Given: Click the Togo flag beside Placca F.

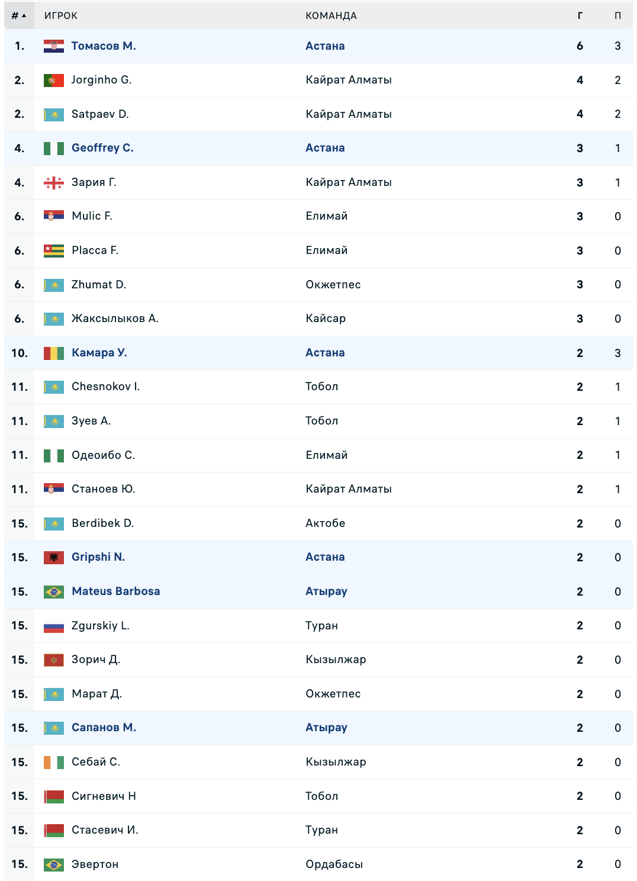Looking at the screenshot, I should click(54, 250).
